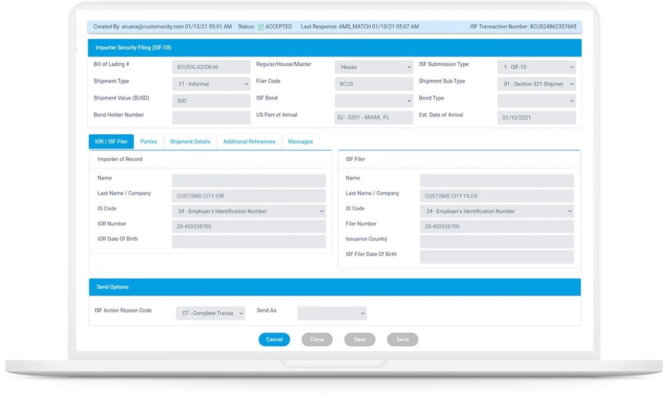Viewport: 663px width, 396px height.
Task: Click the Bond Holder Number field
Action: tap(212, 118)
